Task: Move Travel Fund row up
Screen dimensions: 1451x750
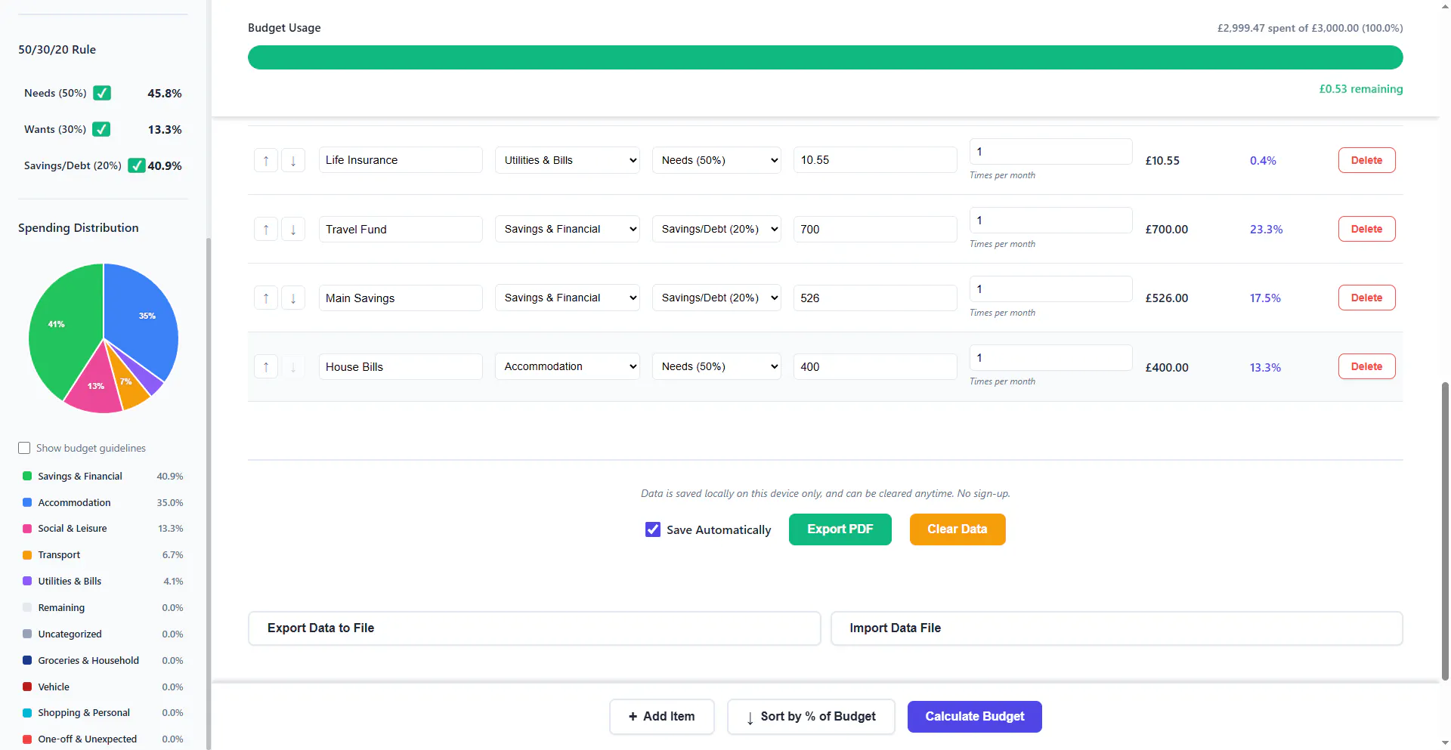Action: (266, 229)
